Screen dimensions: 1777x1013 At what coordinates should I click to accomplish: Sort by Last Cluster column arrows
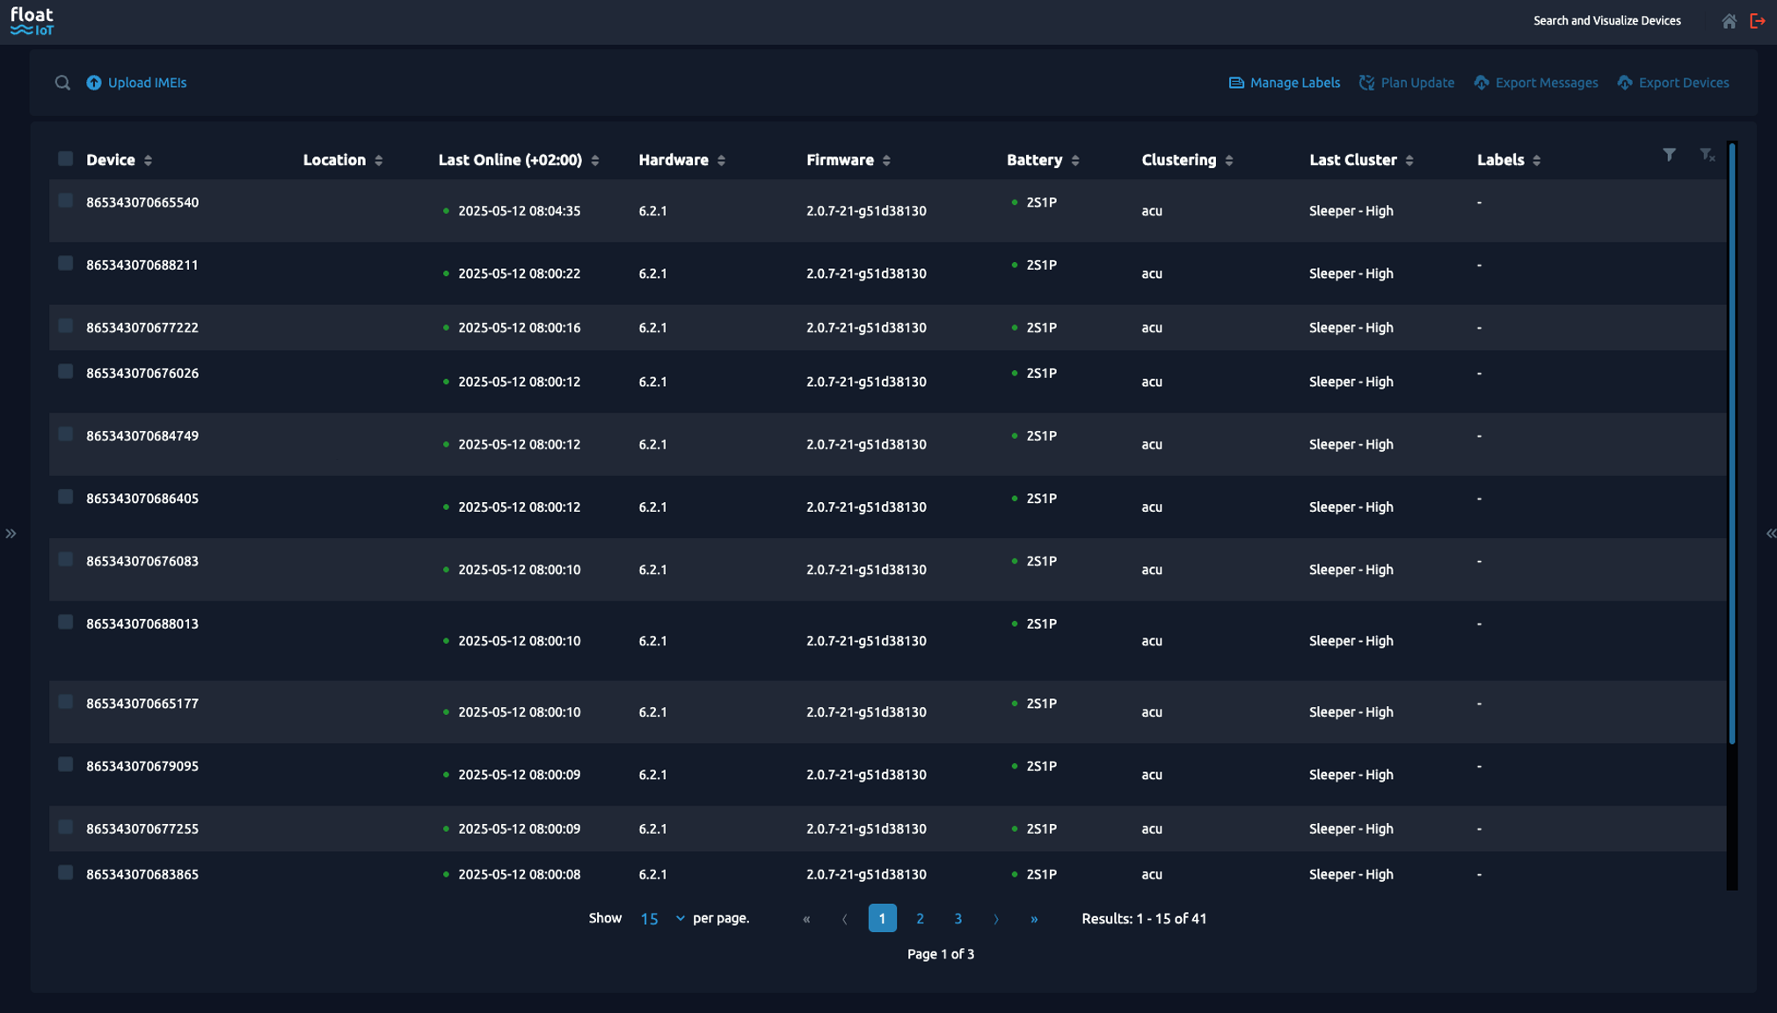(1409, 160)
